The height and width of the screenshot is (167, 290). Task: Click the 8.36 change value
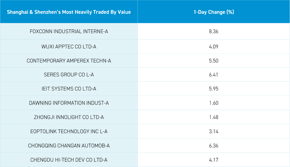point(214,31)
